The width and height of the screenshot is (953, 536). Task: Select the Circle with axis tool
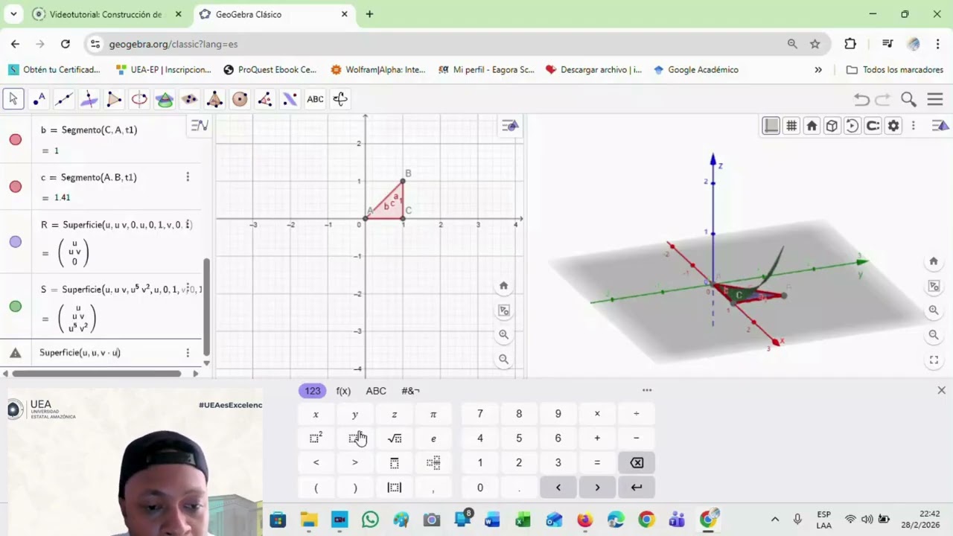139,99
